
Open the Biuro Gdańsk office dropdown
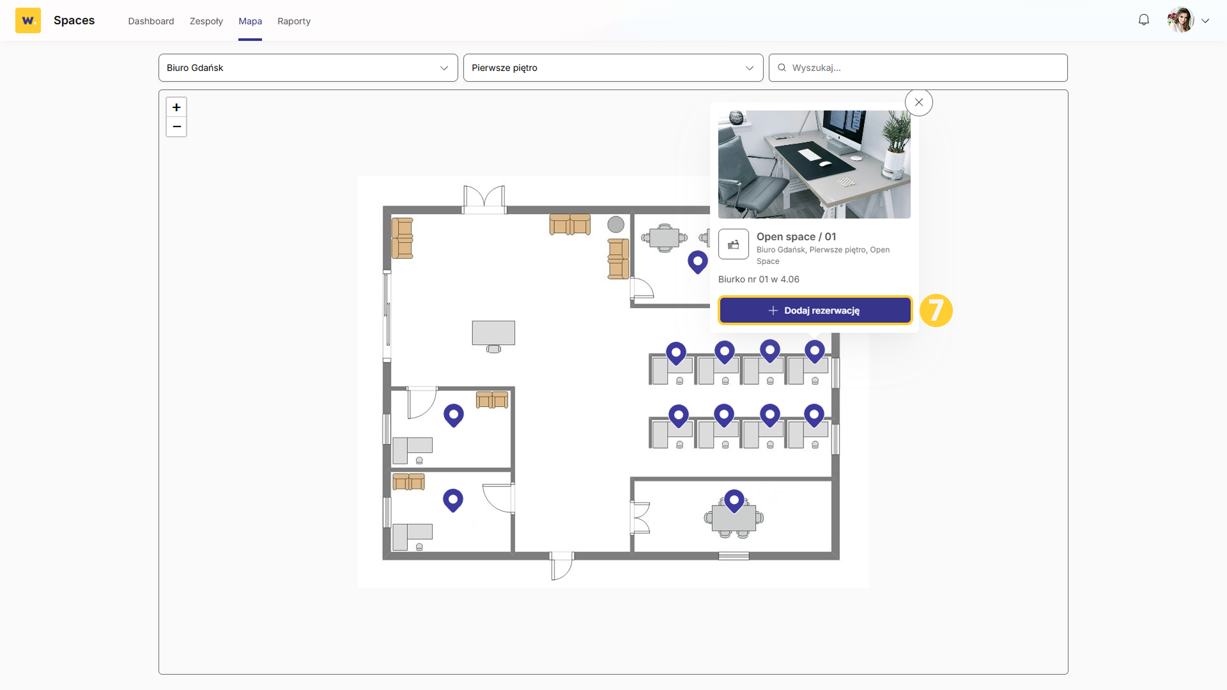308,68
